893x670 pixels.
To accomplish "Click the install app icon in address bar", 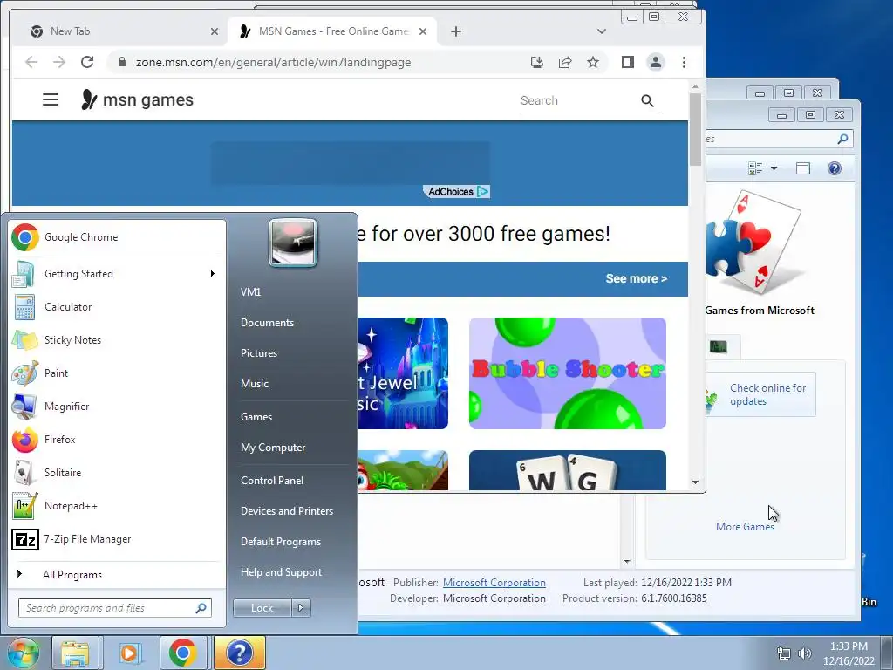I will tap(536, 62).
